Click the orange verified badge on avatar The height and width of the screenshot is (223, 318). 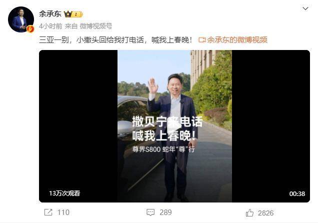30,29
